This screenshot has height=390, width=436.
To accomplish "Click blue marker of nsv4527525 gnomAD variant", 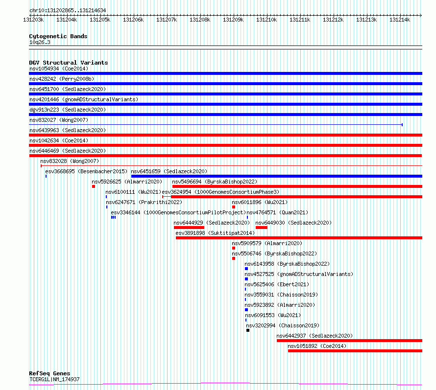I will click(x=246, y=279).
